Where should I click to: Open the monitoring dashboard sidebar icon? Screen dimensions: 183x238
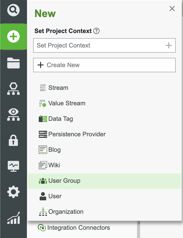[x=13, y=166]
